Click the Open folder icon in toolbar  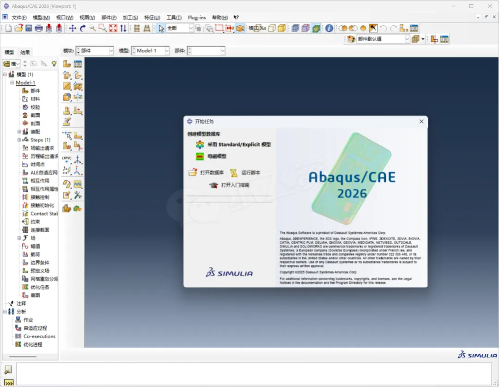pos(19,28)
